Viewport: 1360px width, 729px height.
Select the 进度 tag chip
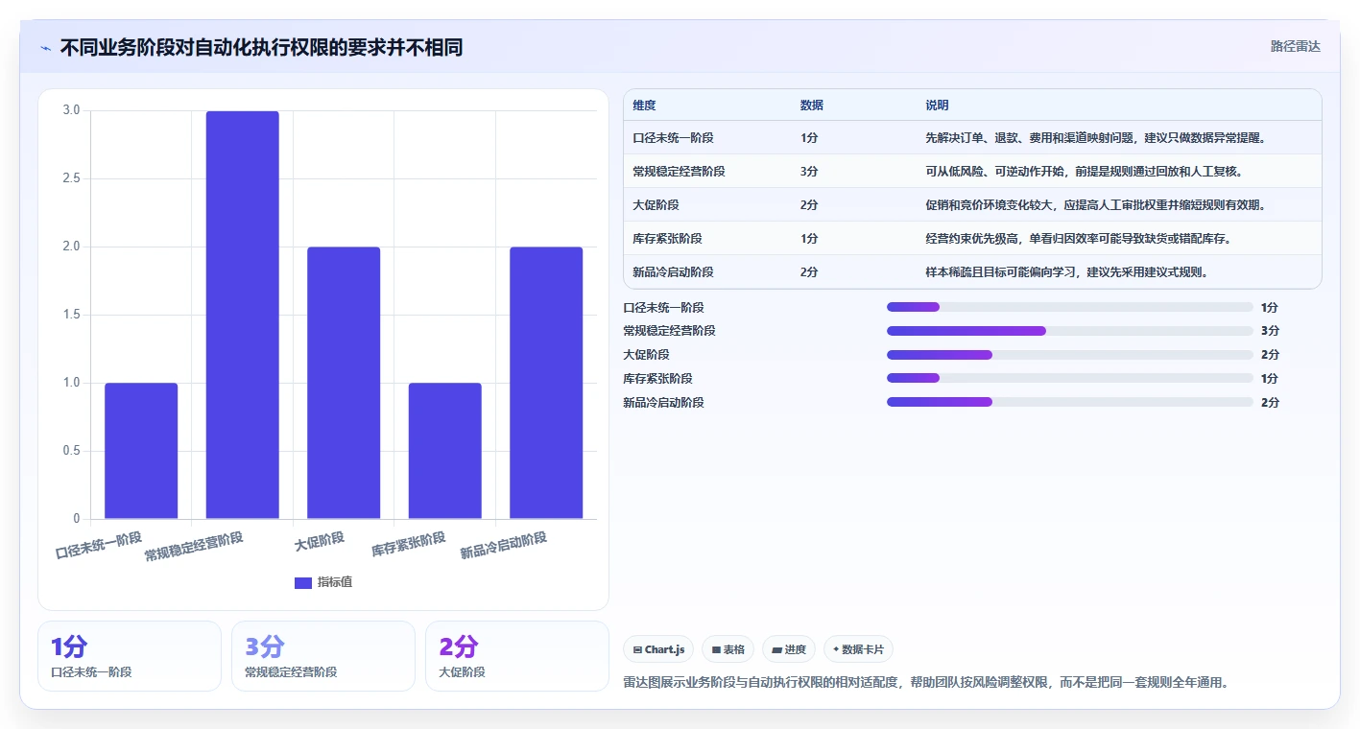click(789, 649)
